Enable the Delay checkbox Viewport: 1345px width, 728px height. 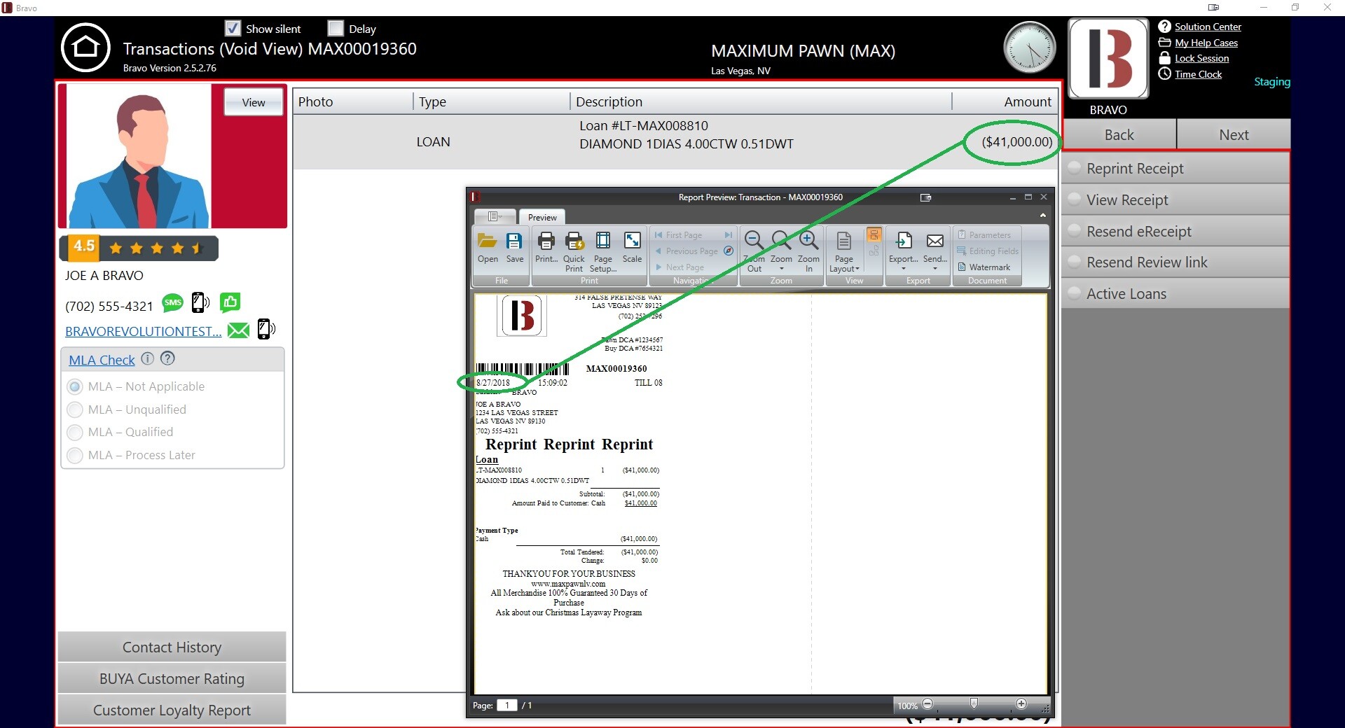click(x=336, y=28)
